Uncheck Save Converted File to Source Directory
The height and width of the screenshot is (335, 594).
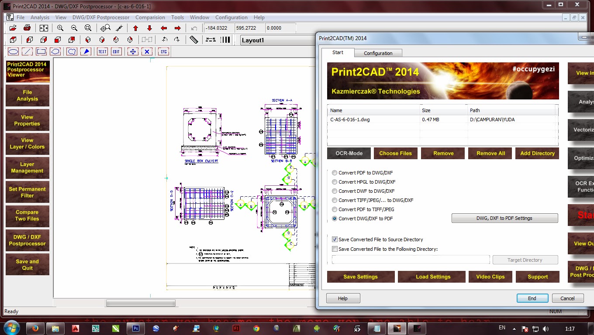[335, 239]
